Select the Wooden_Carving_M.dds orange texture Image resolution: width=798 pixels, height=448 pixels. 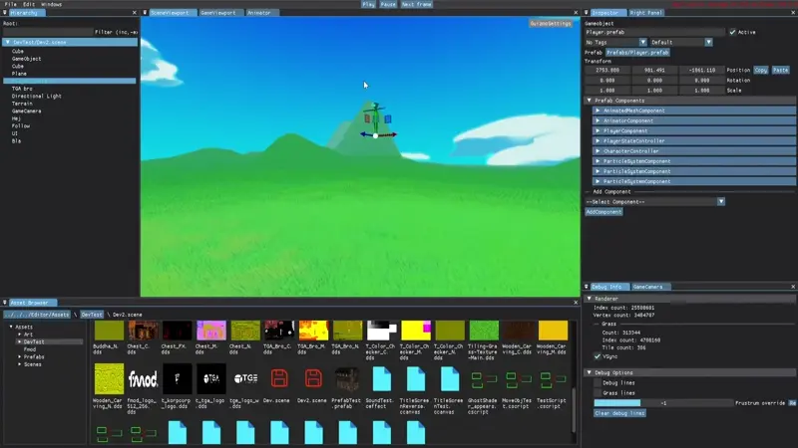click(x=553, y=331)
